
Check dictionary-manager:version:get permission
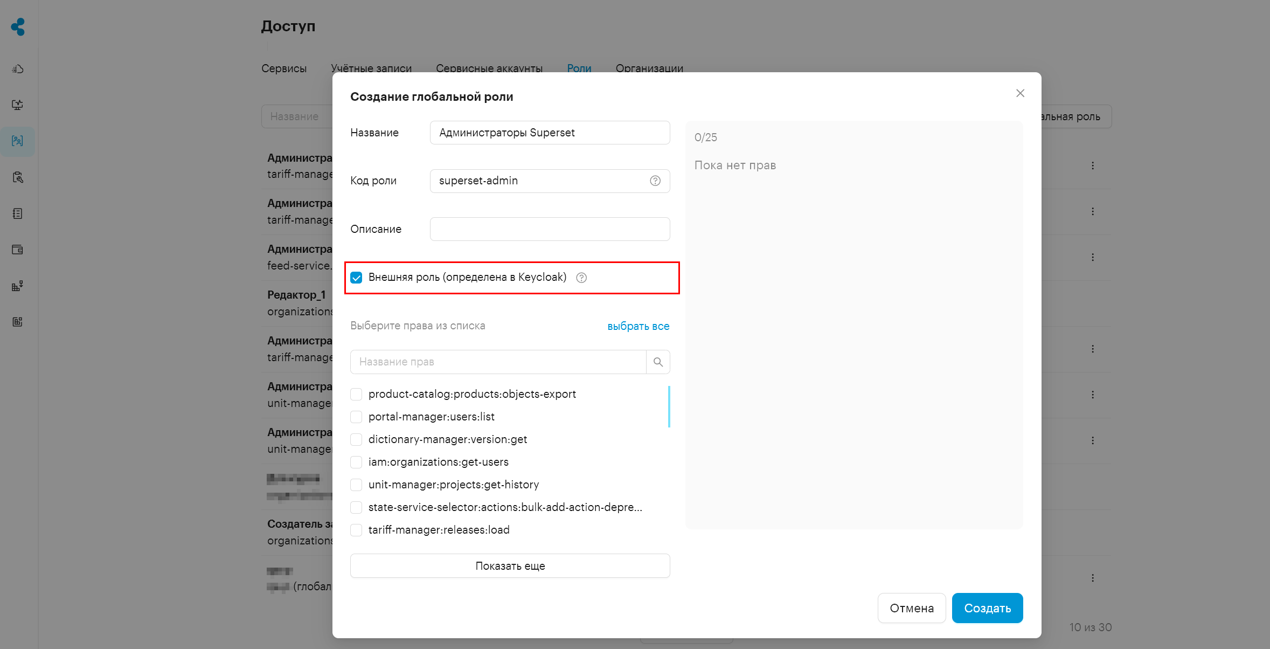point(356,440)
